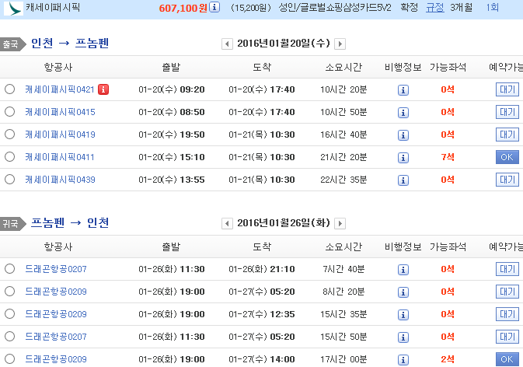This screenshot has height=367, width=523.
Task: Open flight info icon for 캐세이패시픽0439 row
Action: coord(403,180)
